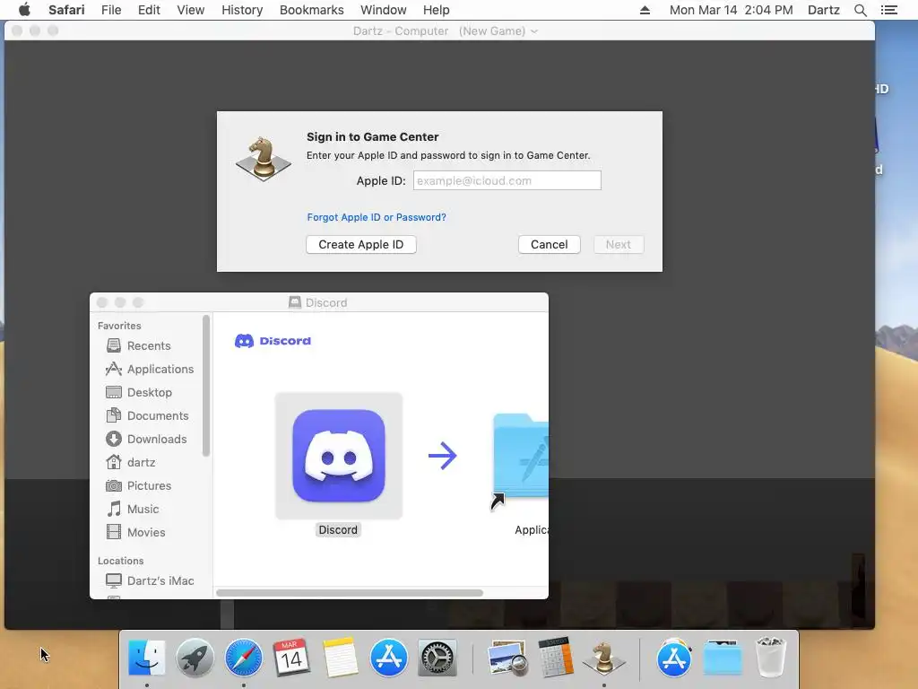Select Music in Finder sidebar
Screen dimensions: 918x689
click(133, 510)
